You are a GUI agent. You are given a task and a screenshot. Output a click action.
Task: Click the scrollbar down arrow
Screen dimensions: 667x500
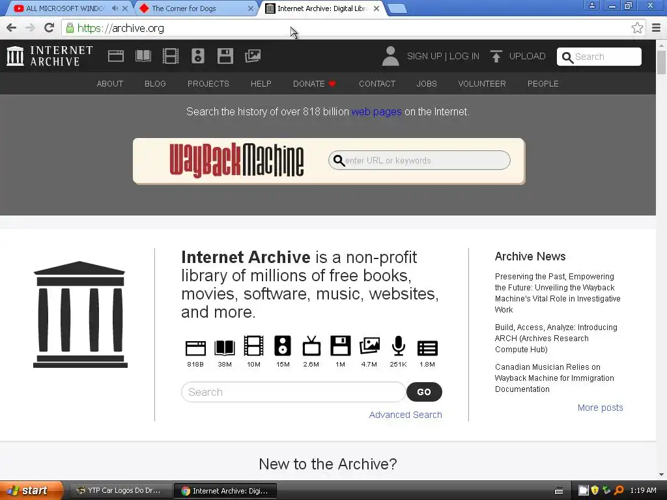coord(662,475)
